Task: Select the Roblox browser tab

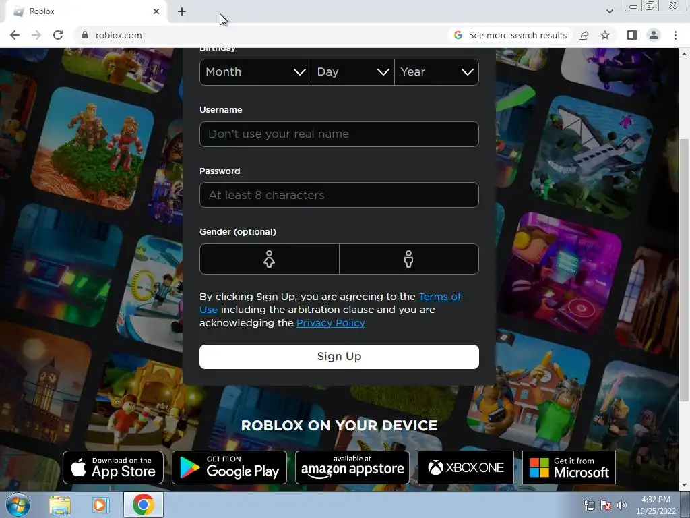Action: pyautogui.click(x=86, y=11)
